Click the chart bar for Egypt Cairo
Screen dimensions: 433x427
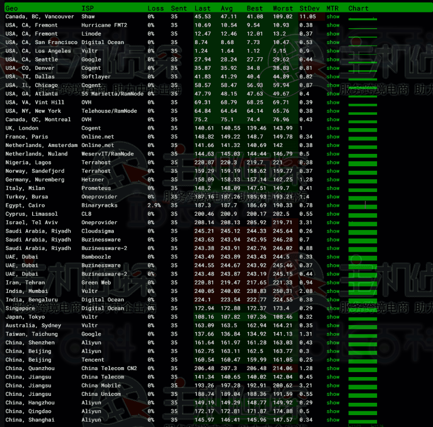(363, 206)
